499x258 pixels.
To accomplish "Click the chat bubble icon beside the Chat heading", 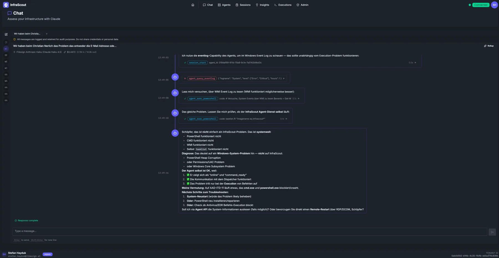I will [x=10, y=13].
